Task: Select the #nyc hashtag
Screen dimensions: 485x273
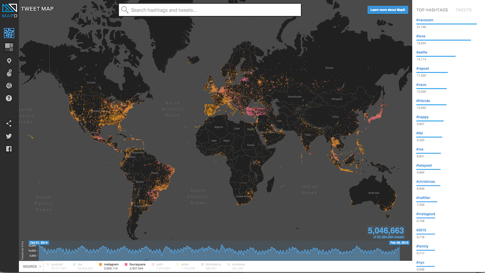Action: pyautogui.click(x=420, y=262)
